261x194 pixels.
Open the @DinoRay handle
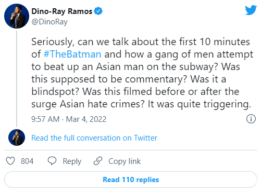49,22
